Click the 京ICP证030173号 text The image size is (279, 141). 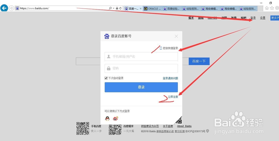pyautogui.click(x=195, y=132)
